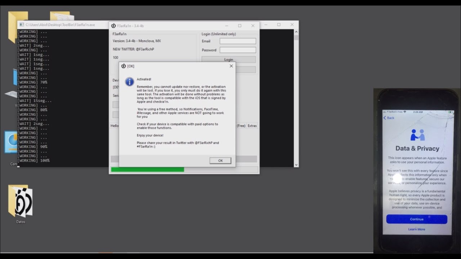Screen dimensions: 461x259
Task: Click the "[WAIT] 15seg..." console line
Action: pos(35,101)
